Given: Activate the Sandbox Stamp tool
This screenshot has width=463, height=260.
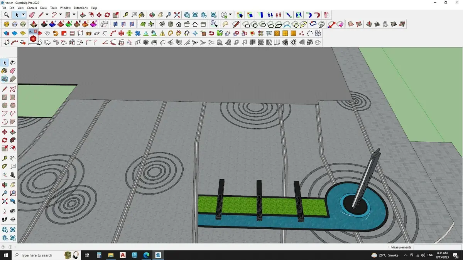Looking at the screenshot, I should point(377,24).
